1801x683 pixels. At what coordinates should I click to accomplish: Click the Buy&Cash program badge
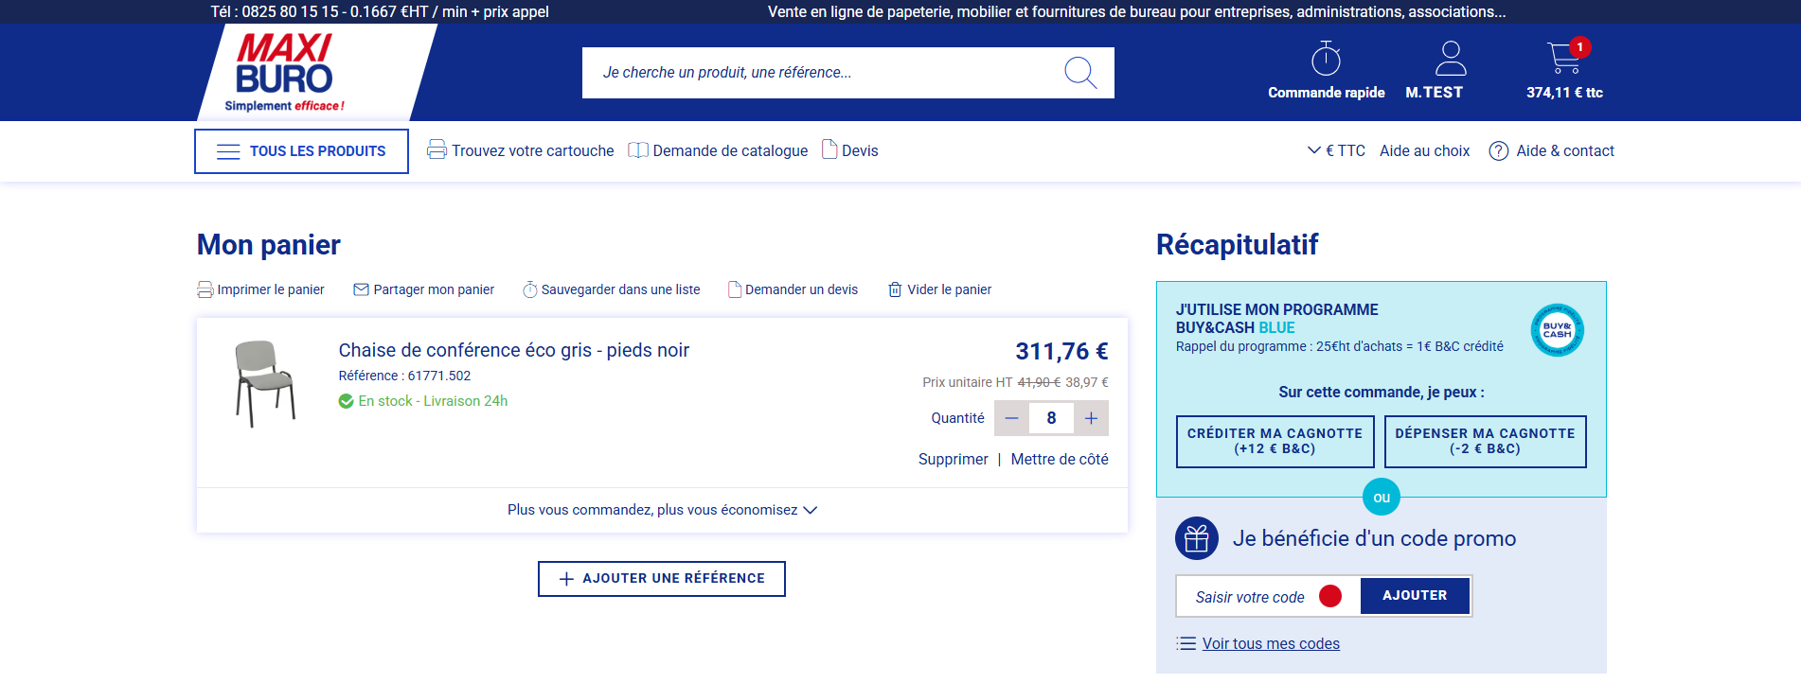(1557, 330)
